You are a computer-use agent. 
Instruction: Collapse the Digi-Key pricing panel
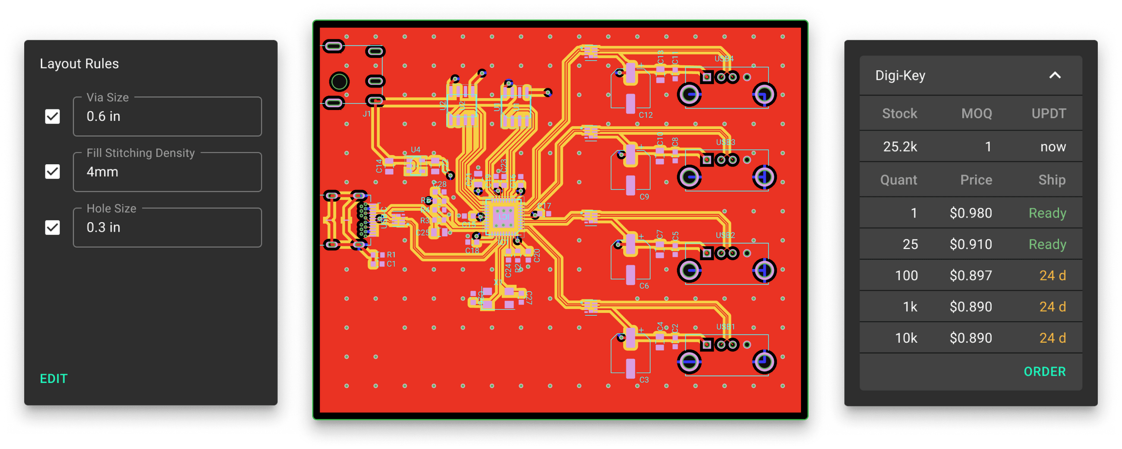(1056, 75)
